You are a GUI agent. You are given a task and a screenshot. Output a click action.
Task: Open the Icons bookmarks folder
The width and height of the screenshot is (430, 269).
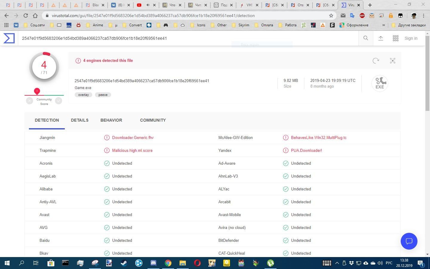[x=198, y=25]
